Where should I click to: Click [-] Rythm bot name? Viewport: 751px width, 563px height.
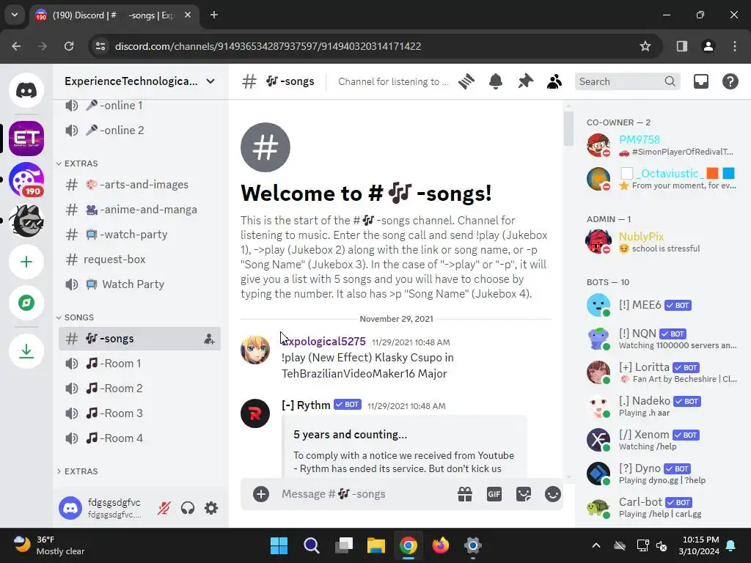point(306,405)
